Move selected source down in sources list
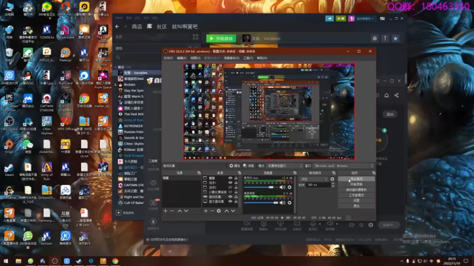The width and height of the screenshot is (474, 266). pos(233,211)
